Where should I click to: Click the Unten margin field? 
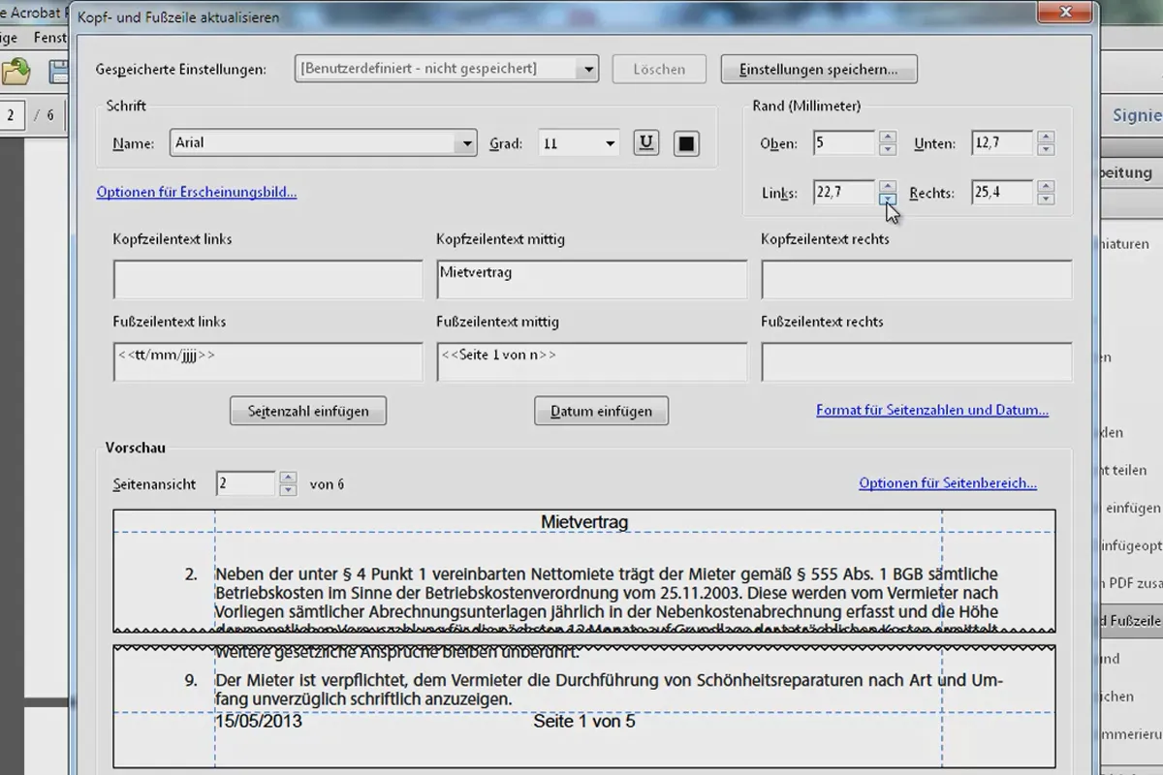(1002, 143)
